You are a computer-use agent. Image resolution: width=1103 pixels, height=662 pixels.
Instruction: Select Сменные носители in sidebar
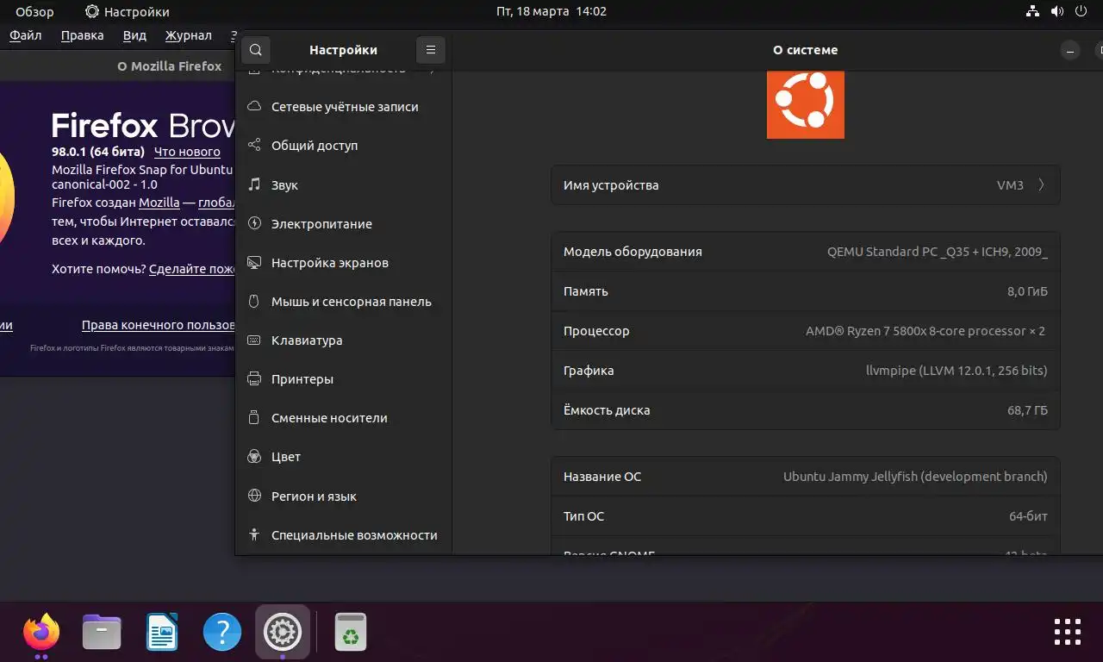click(x=343, y=418)
